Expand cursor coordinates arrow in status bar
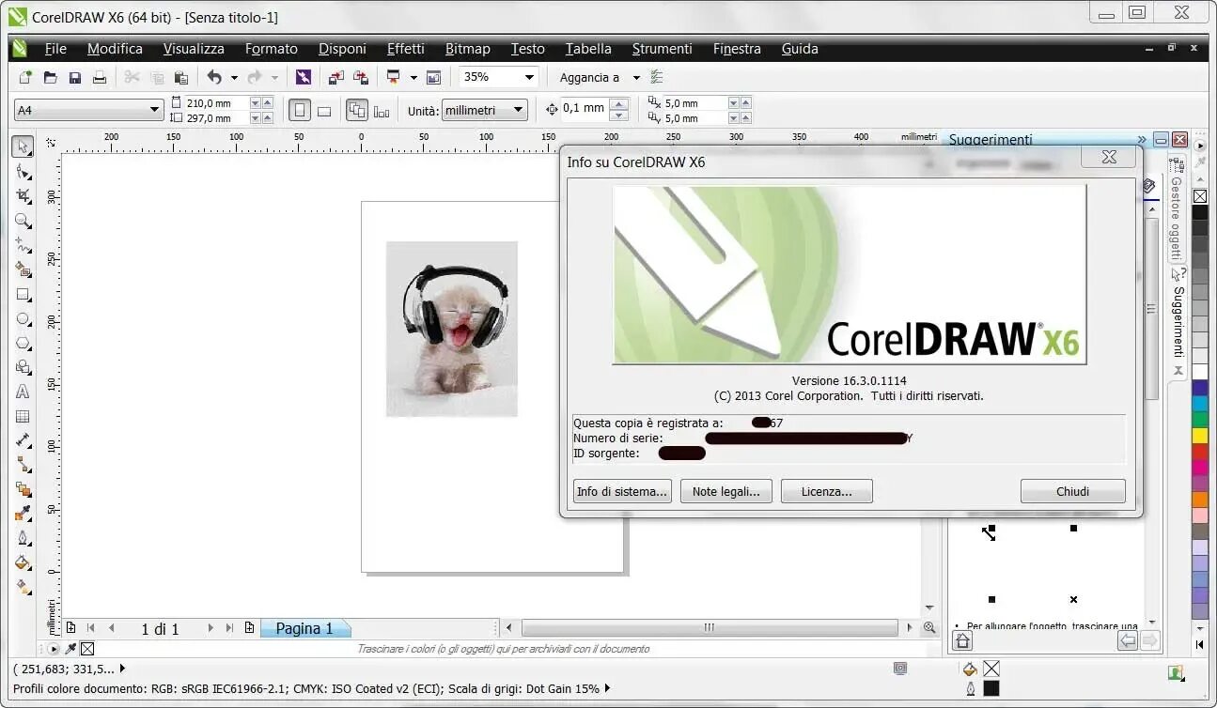The image size is (1217, 708). click(x=122, y=670)
